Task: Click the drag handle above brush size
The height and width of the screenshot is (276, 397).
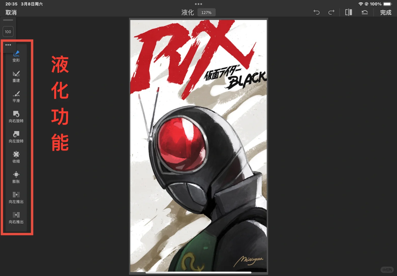Action: [8, 20]
